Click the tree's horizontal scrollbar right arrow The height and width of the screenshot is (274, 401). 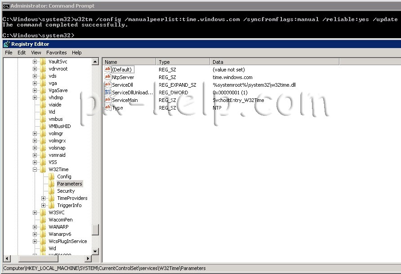[89, 259]
